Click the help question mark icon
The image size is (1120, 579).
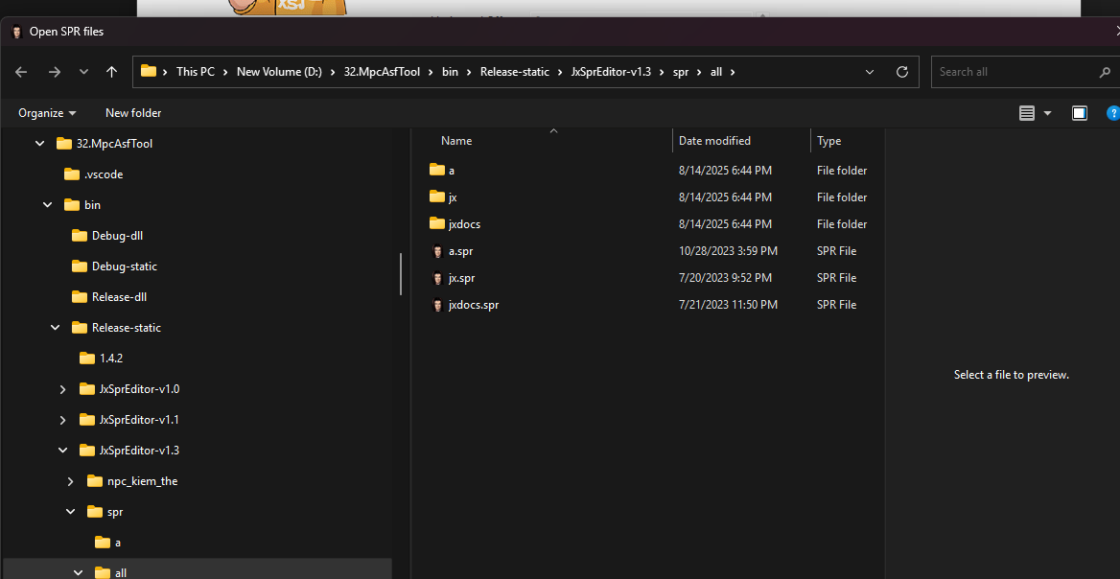tap(1112, 113)
